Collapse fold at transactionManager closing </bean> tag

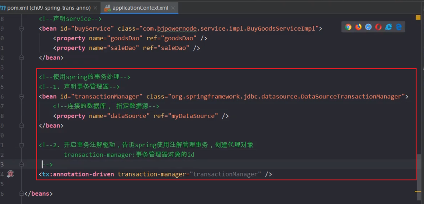click(x=21, y=126)
